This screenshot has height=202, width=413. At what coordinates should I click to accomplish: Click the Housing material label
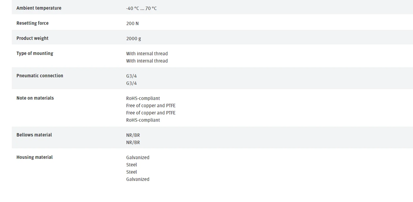[34, 157]
